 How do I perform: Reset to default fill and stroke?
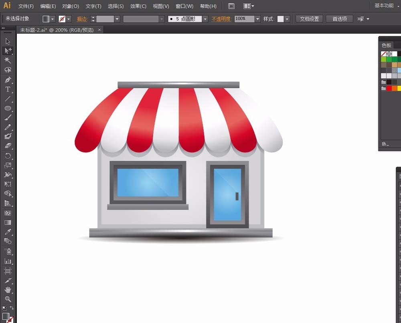[x=4, y=308]
